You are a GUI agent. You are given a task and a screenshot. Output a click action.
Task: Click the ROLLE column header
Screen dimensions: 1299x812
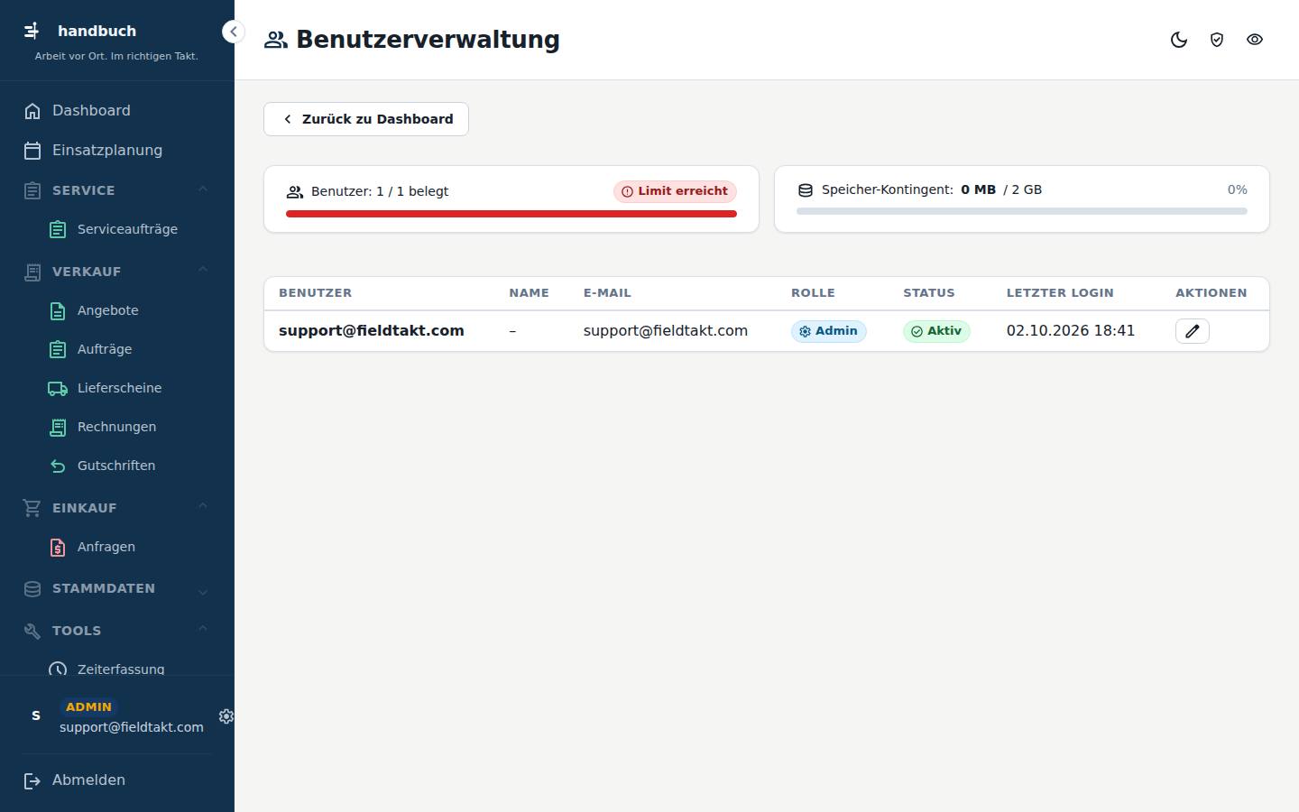tap(813, 293)
